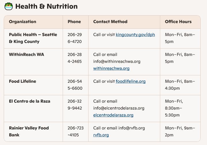Click phone number 206-296-4720
The height and width of the screenshot is (145, 207).
coord(75,38)
